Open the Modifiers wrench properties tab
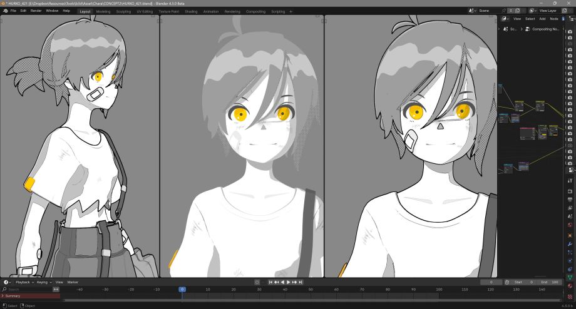The width and height of the screenshot is (576, 309). [x=570, y=243]
